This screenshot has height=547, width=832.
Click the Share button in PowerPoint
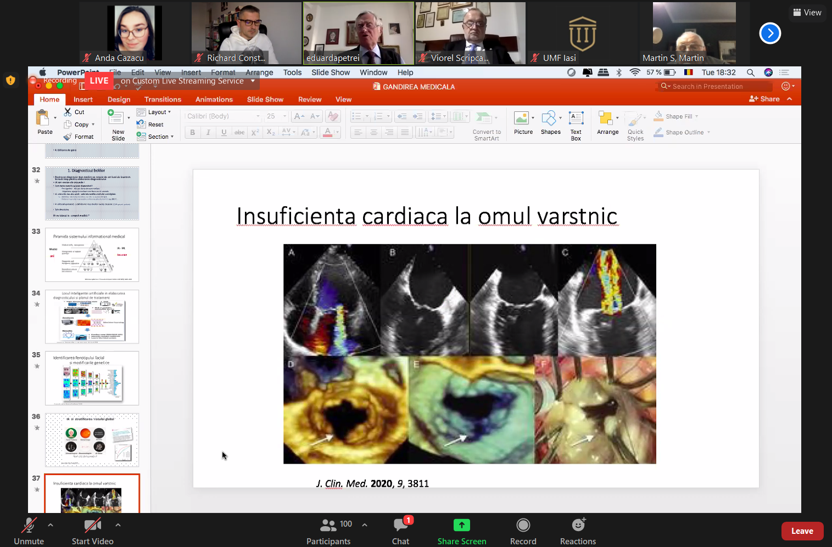764,99
